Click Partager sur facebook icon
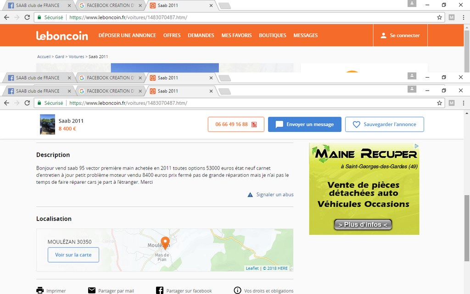The image size is (470, 294). [160, 290]
